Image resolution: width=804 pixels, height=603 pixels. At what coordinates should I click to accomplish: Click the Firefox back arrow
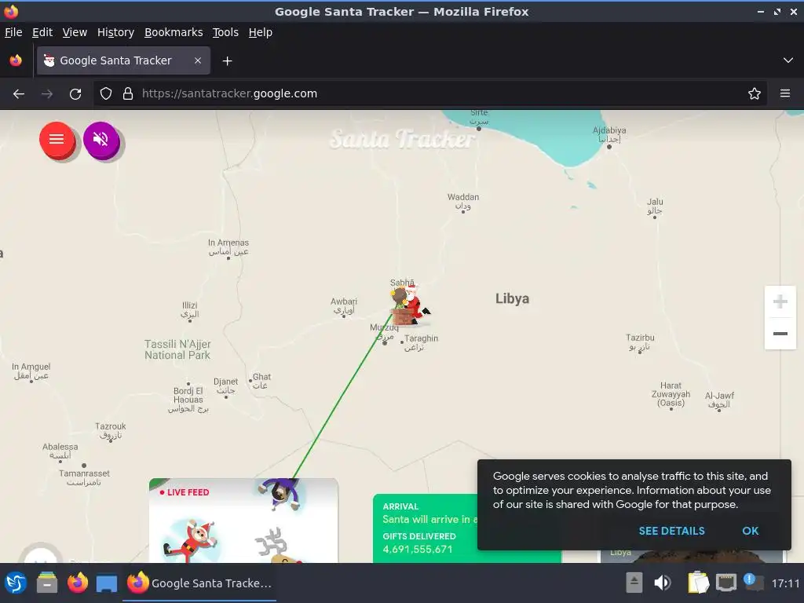tap(19, 94)
